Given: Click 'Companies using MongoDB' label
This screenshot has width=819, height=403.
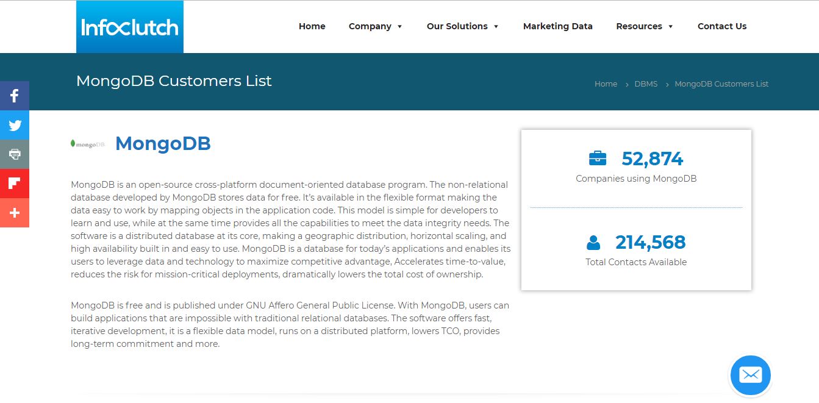Looking at the screenshot, I should [x=636, y=179].
